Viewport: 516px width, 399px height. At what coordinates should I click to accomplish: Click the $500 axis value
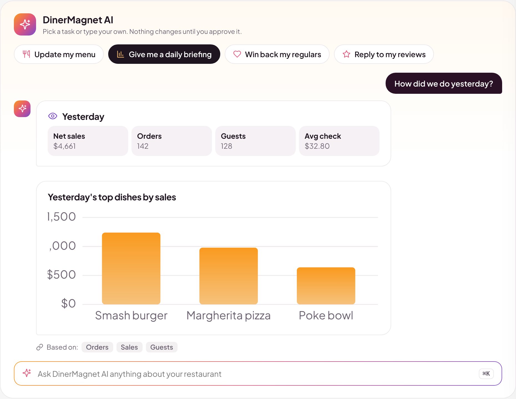[x=61, y=274]
